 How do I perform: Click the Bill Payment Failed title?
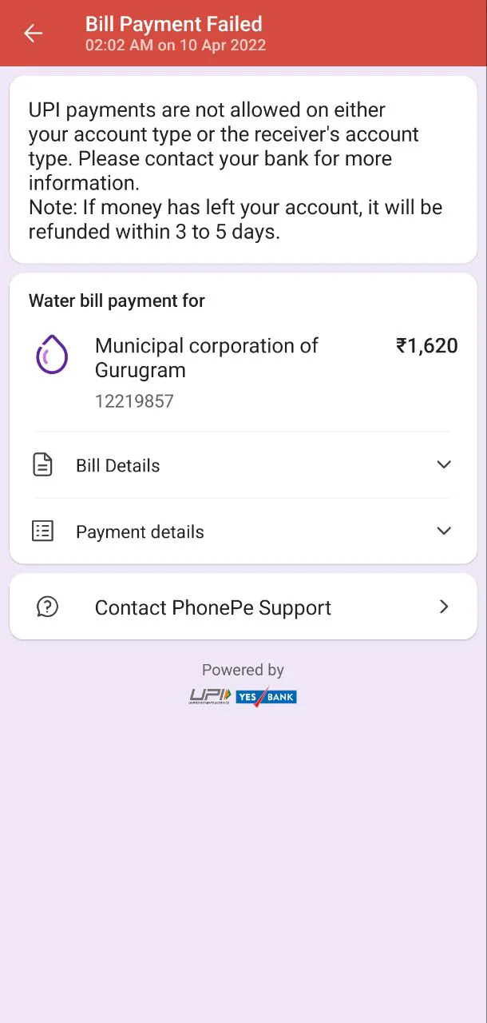pyautogui.click(x=174, y=24)
